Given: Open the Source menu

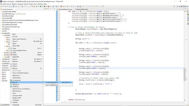Looking at the screenshot, I should click(x=9, y=4).
